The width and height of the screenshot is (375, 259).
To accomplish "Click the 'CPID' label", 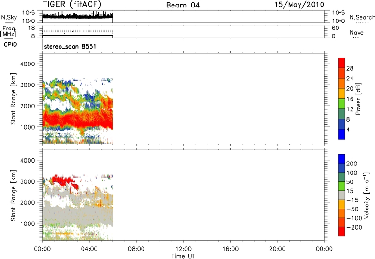I will pyautogui.click(x=10, y=44).
